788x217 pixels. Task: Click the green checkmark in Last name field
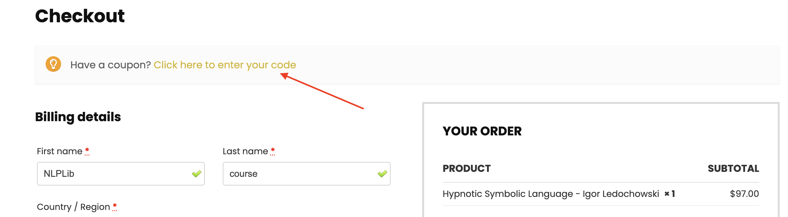point(383,174)
